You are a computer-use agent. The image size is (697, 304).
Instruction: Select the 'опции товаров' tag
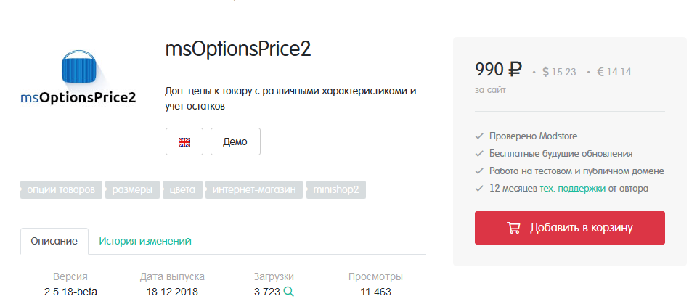[60, 190]
